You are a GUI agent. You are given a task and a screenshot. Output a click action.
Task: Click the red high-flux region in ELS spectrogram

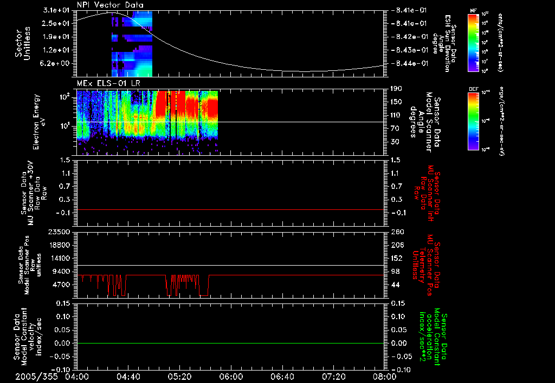(x=170, y=103)
